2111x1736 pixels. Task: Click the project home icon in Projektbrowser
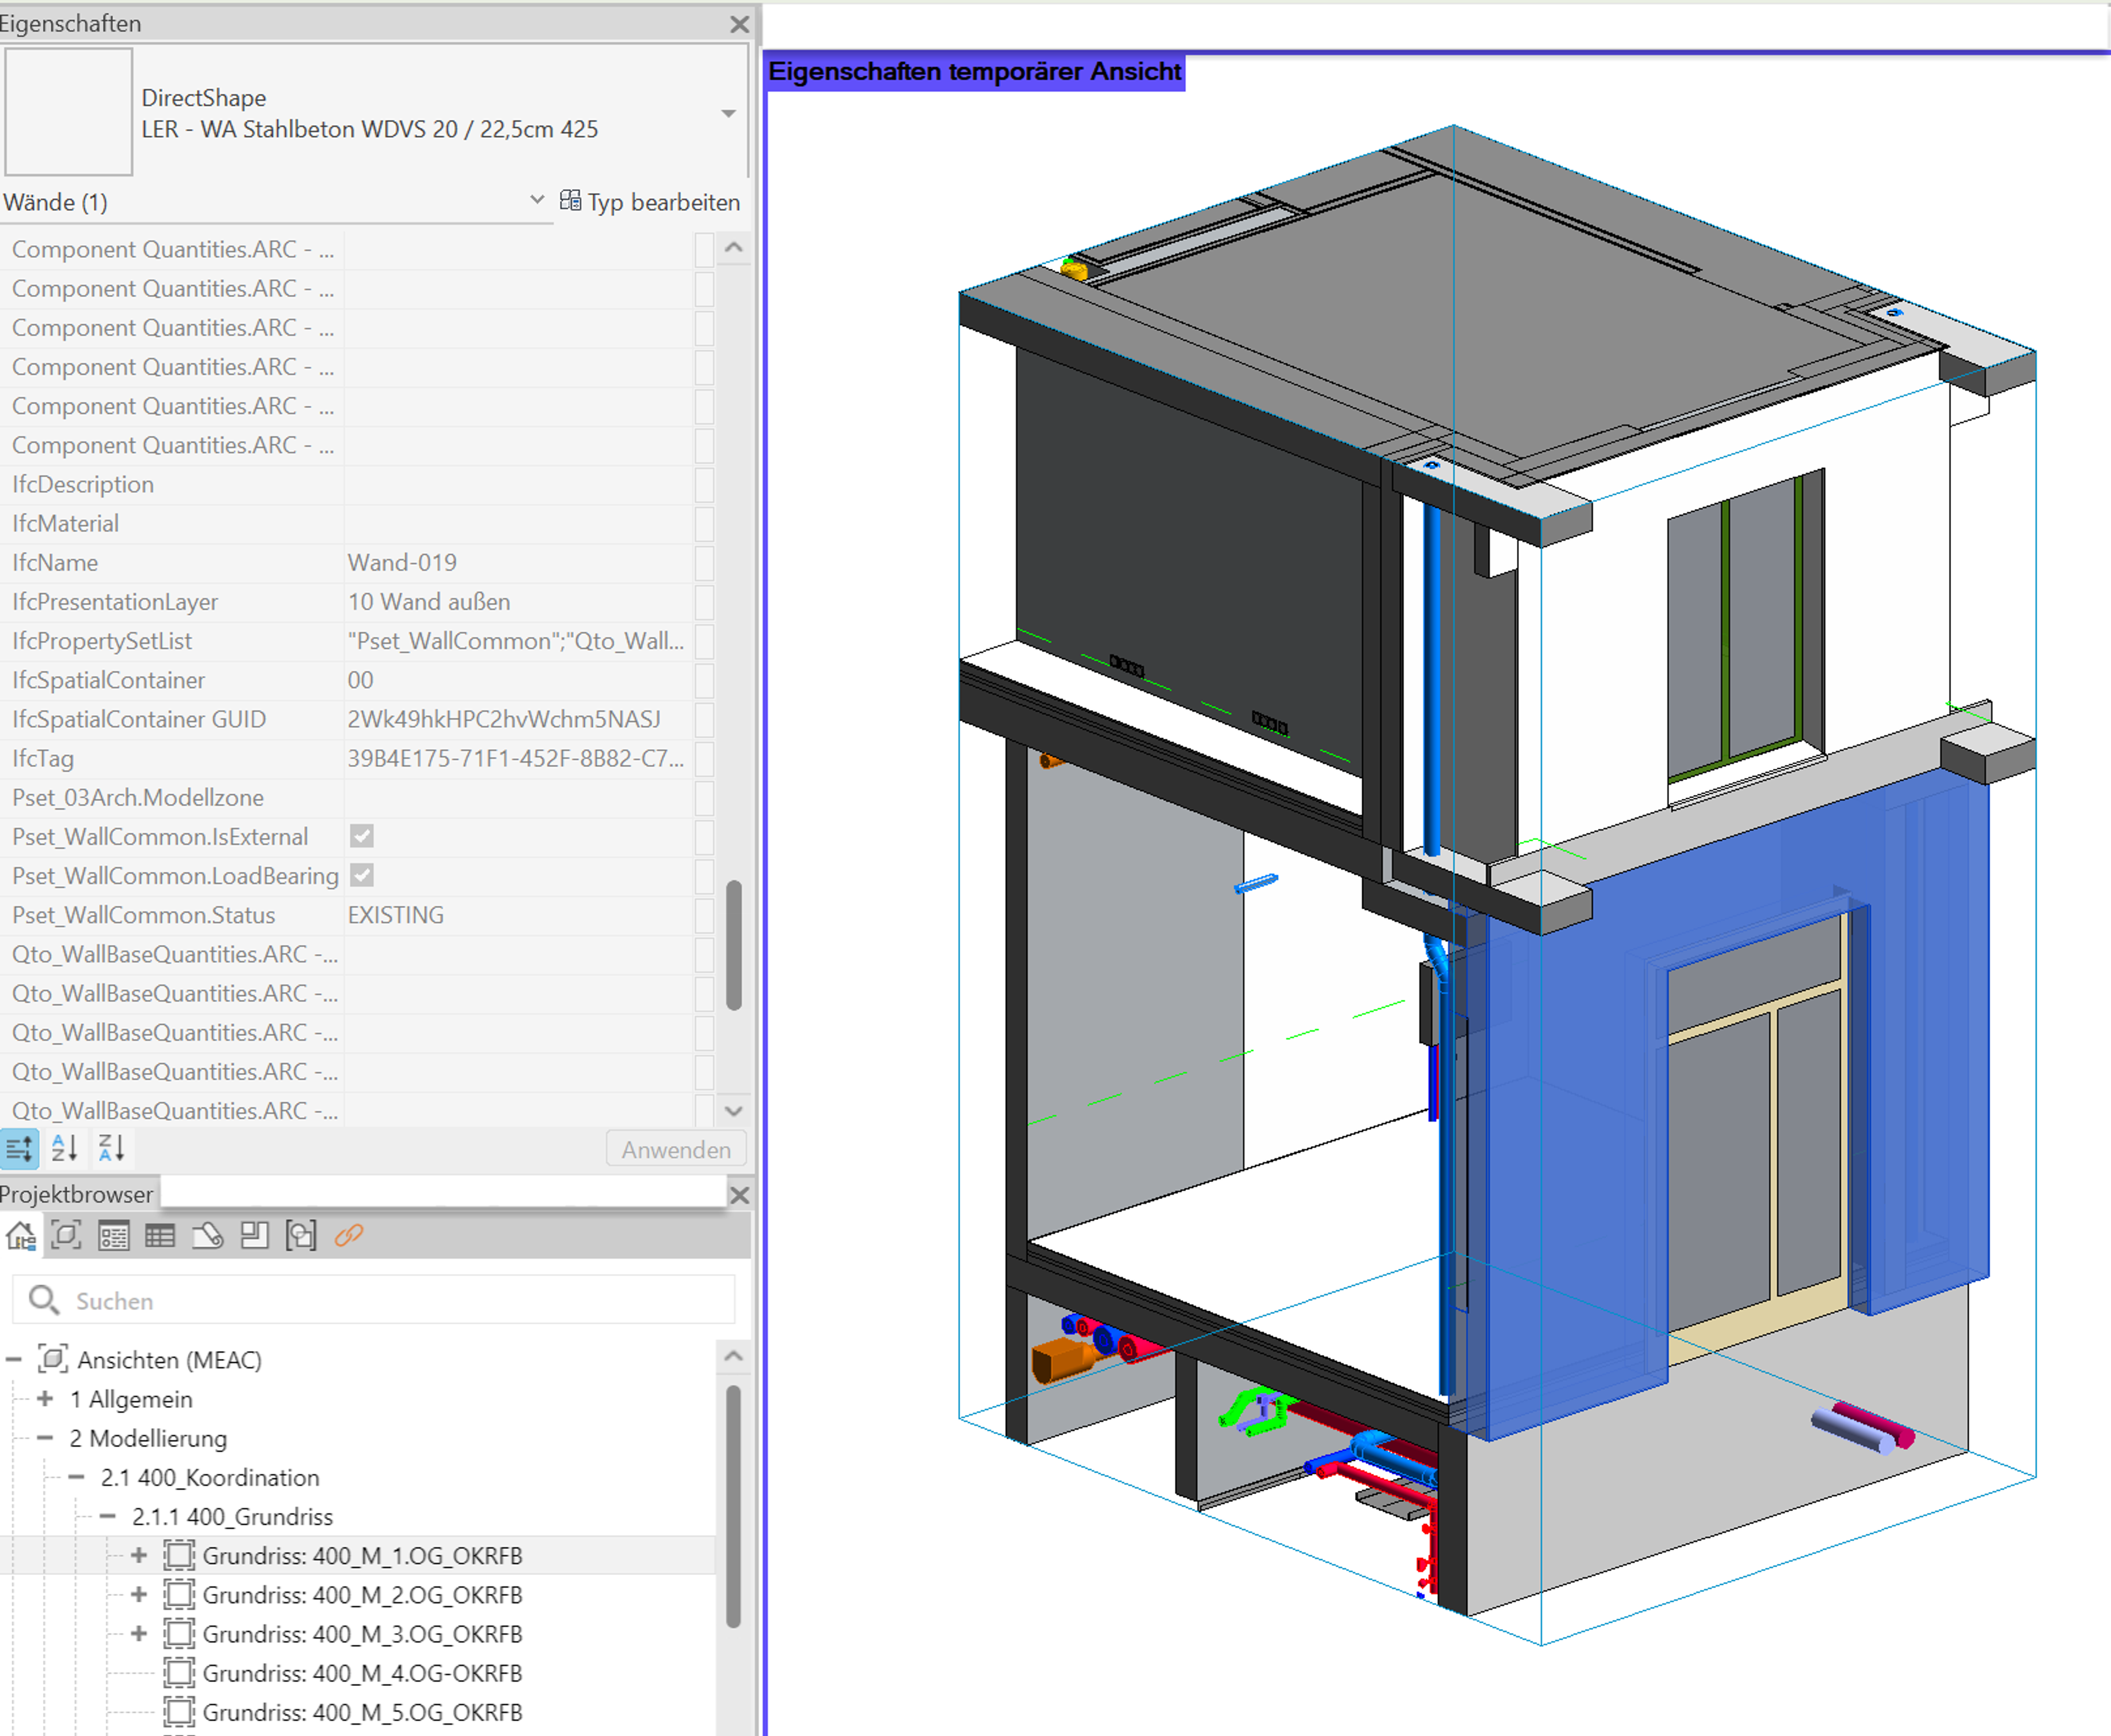coord(21,1235)
